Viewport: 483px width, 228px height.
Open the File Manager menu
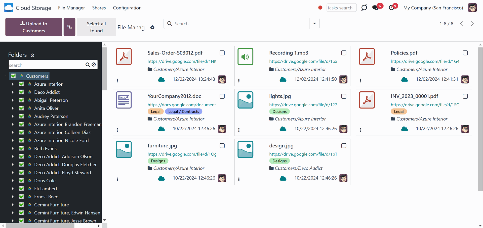[x=71, y=8]
